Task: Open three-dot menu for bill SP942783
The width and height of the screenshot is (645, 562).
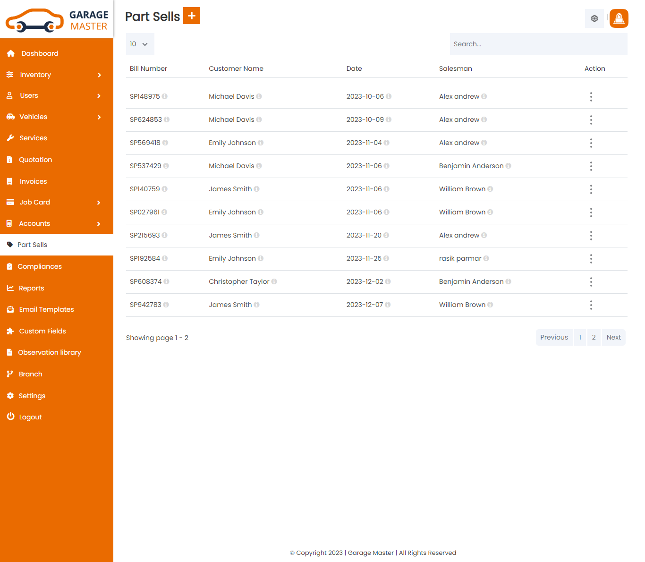Action: [591, 305]
